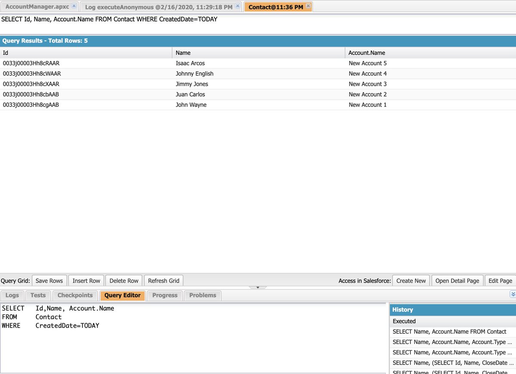Image resolution: width=516 pixels, height=374 pixels.
Task: Open the Problems tab
Action: (x=203, y=295)
